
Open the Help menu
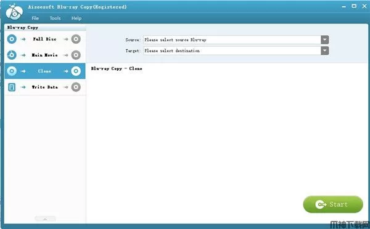click(76, 18)
